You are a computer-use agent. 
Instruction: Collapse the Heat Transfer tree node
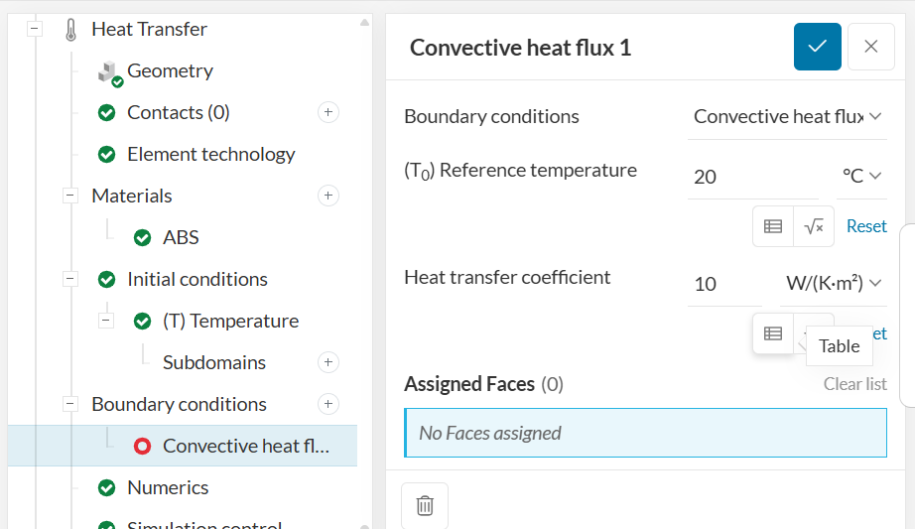click(35, 29)
